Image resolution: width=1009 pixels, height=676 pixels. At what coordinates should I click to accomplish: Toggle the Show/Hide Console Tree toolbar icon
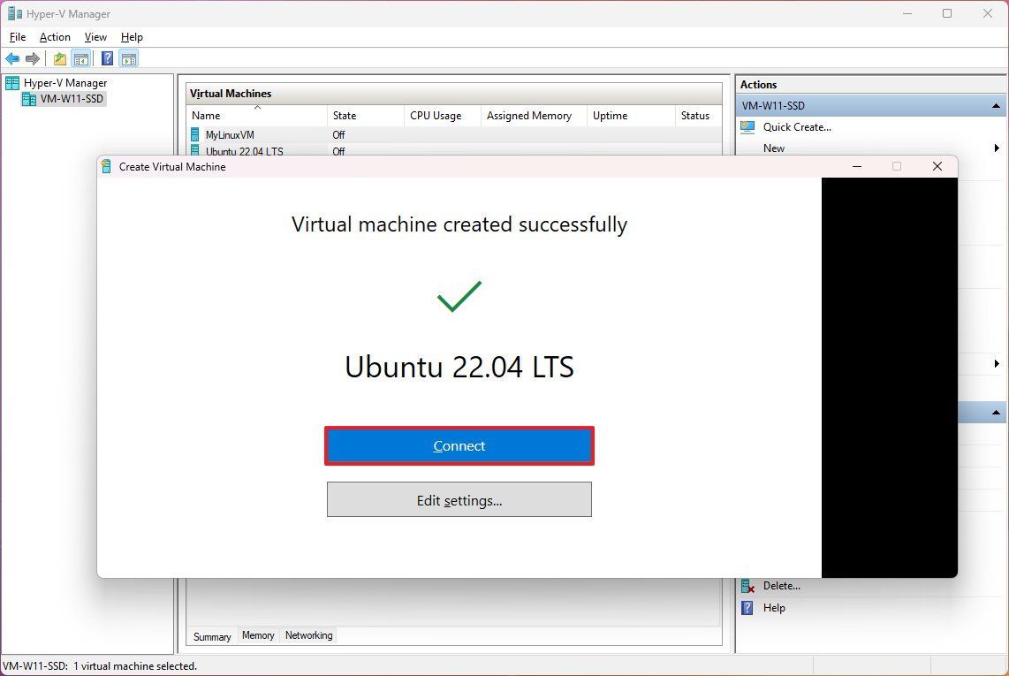[x=81, y=58]
